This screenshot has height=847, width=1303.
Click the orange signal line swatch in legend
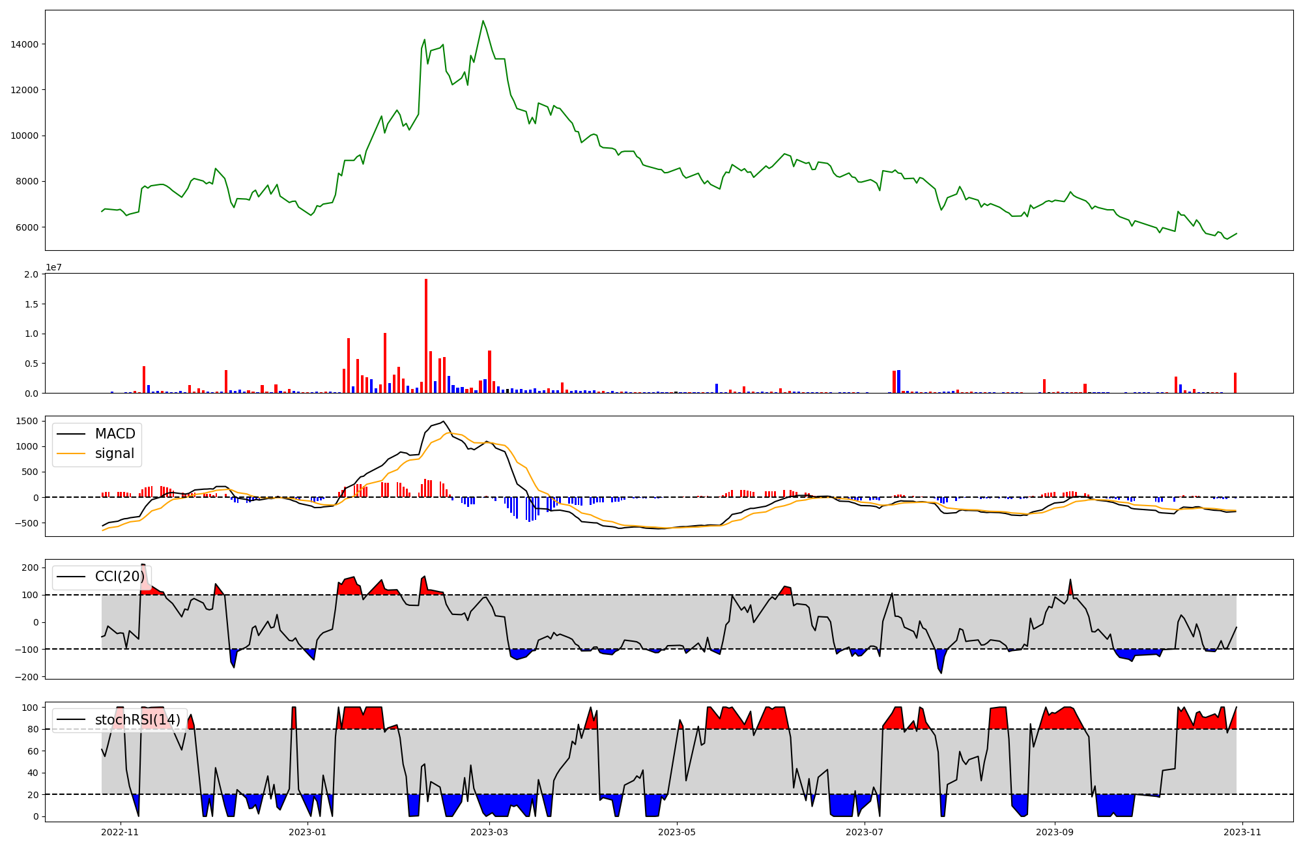pos(71,453)
